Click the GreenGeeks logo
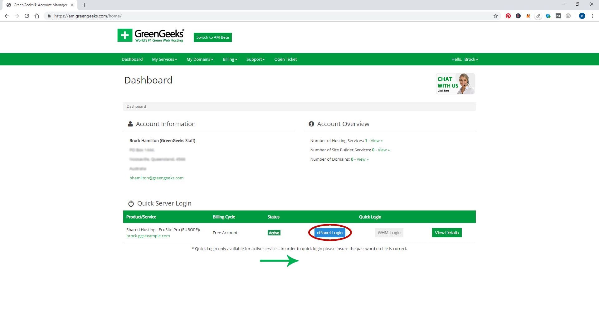The width and height of the screenshot is (599, 336). coord(151,35)
